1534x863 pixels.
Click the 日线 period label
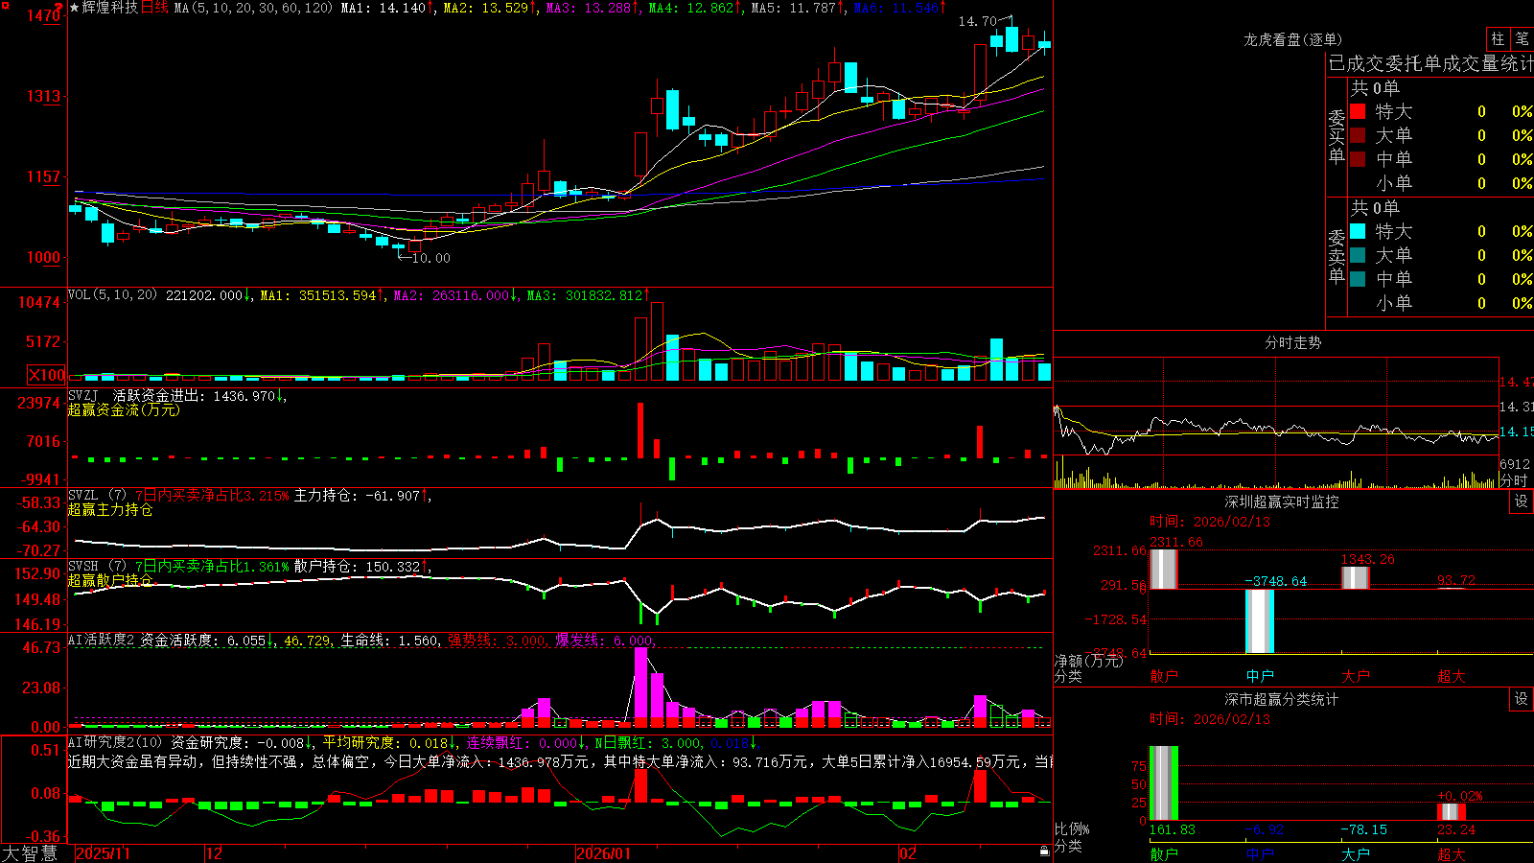(x=154, y=8)
